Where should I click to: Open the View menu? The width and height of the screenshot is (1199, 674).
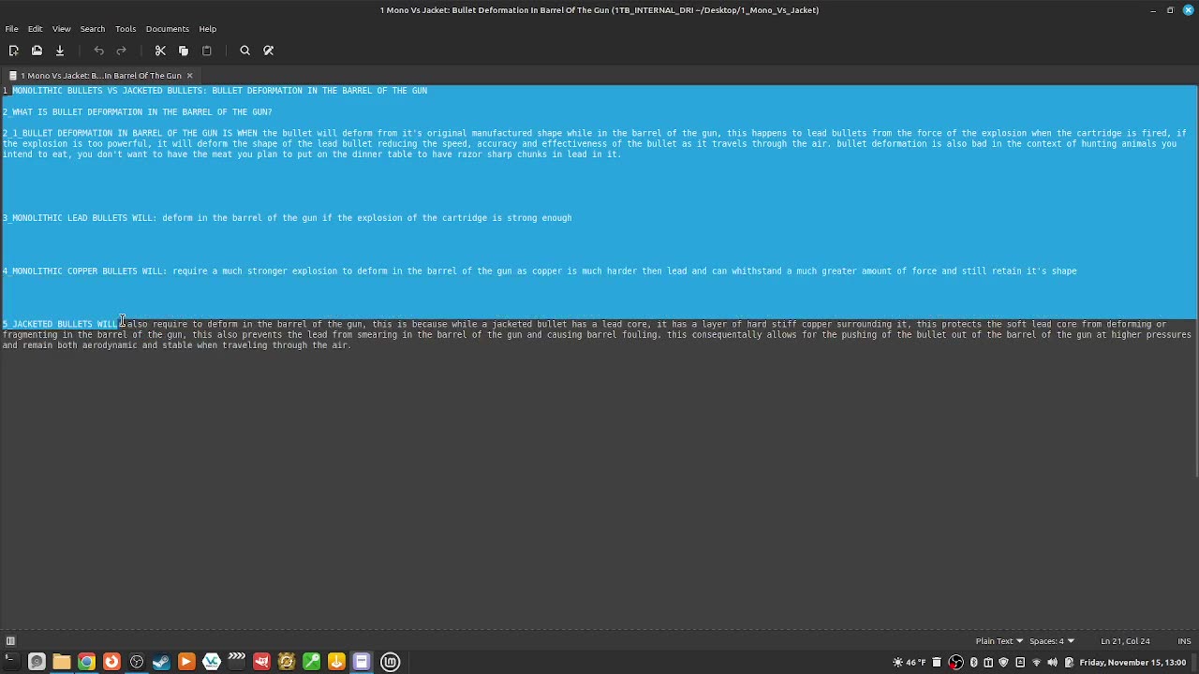pos(61,29)
